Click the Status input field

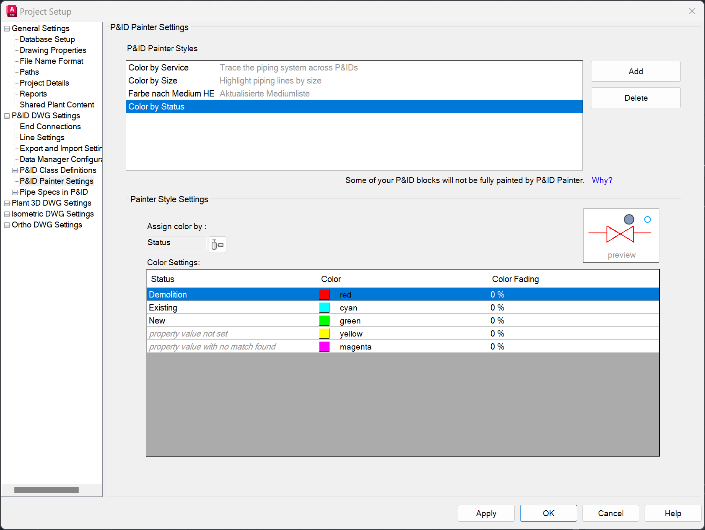[176, 243]
